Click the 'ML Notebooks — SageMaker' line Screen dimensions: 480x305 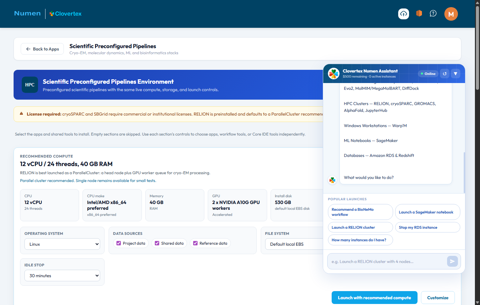[371, 141]
